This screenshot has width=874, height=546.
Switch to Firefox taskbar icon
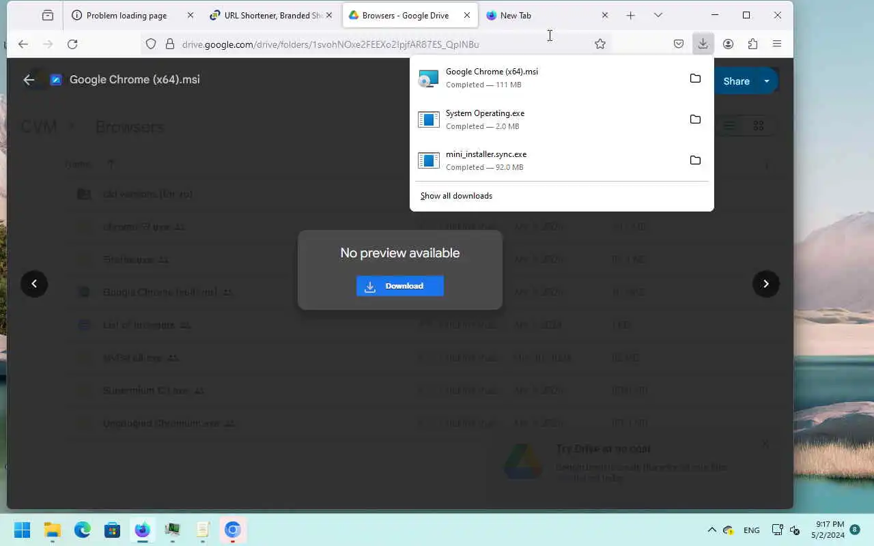[142, 530]
